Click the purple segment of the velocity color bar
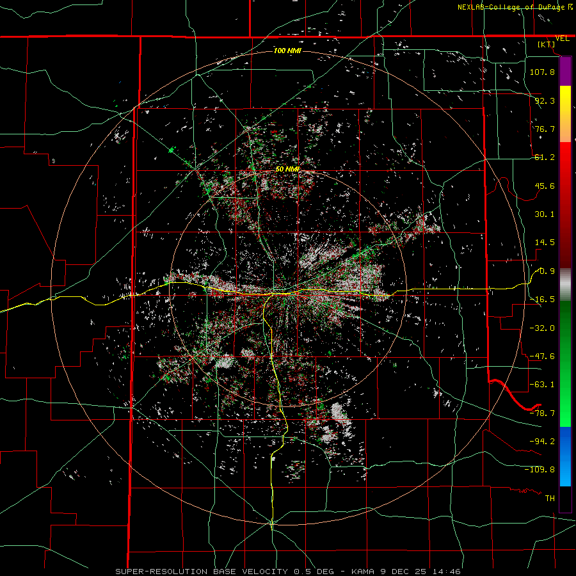 click(565, 71)
